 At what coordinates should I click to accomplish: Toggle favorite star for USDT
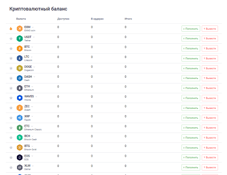(11, 39)
